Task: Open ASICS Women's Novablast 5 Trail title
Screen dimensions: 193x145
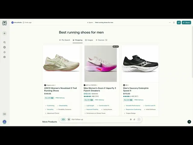Action: 60,89
